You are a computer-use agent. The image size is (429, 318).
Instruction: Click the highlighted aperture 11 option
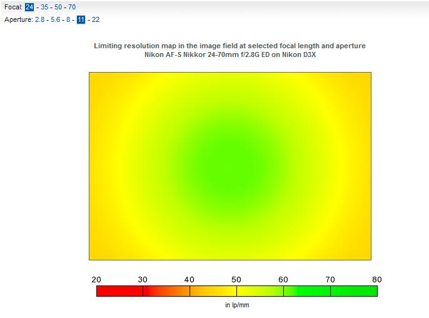click(x=81, y=20)
